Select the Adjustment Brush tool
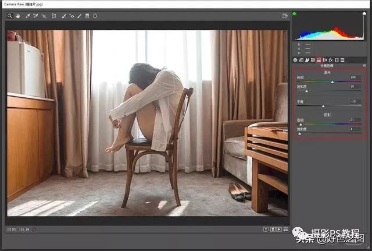This screenshot has width=372, height=251. [x=79, y=16]
